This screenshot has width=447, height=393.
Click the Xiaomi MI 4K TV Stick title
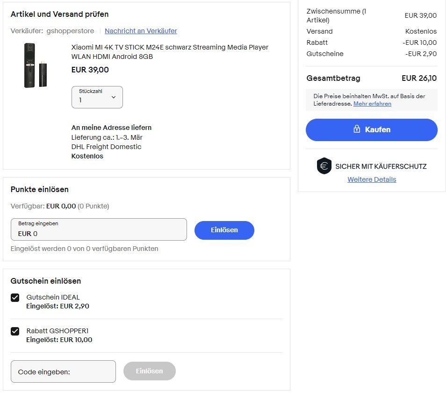[x=170, y=52]
